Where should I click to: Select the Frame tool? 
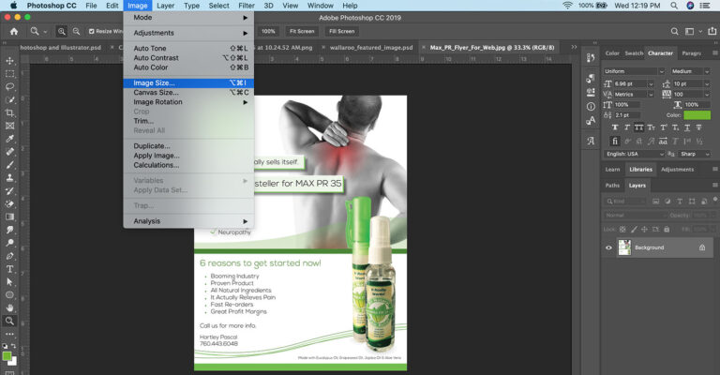(9, 126)
